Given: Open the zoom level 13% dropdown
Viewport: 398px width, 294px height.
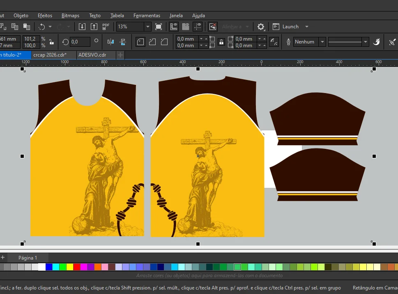Looking at the screenshot, I should [x=147, y=27].
